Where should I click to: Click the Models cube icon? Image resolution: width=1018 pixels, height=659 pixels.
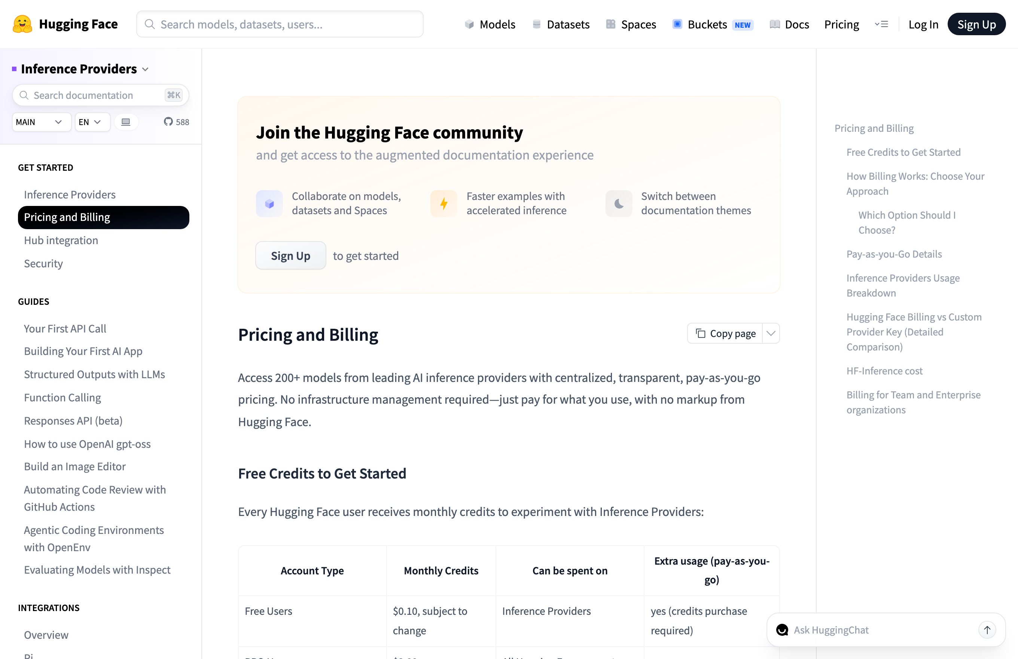click(469, 24)
